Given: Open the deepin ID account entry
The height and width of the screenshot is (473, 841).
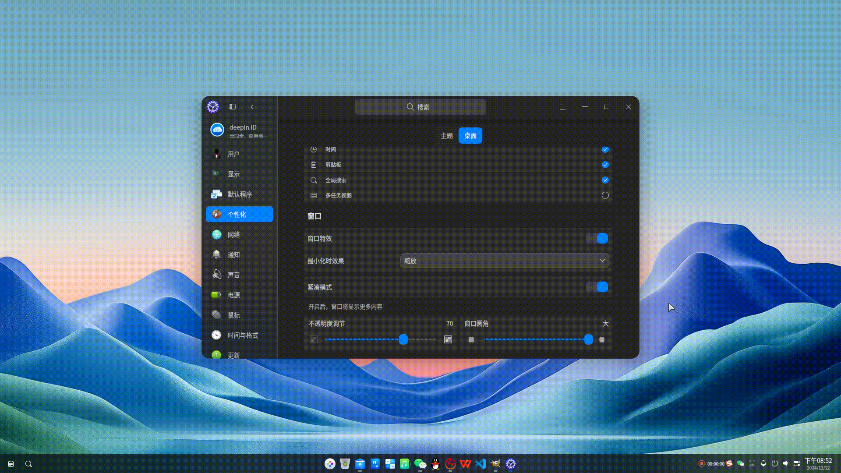Looking at the screenshot, I should point(240,131).
